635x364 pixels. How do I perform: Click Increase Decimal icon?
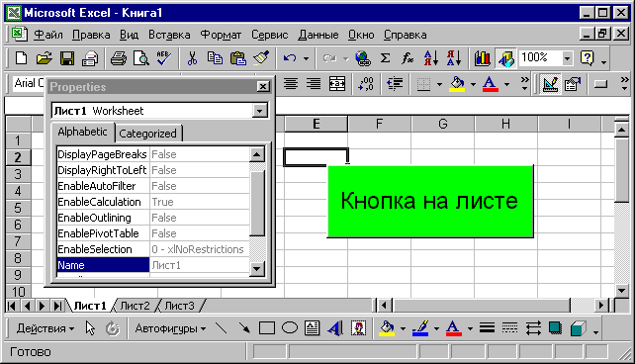pyautogui.click(x=366, y=84)
